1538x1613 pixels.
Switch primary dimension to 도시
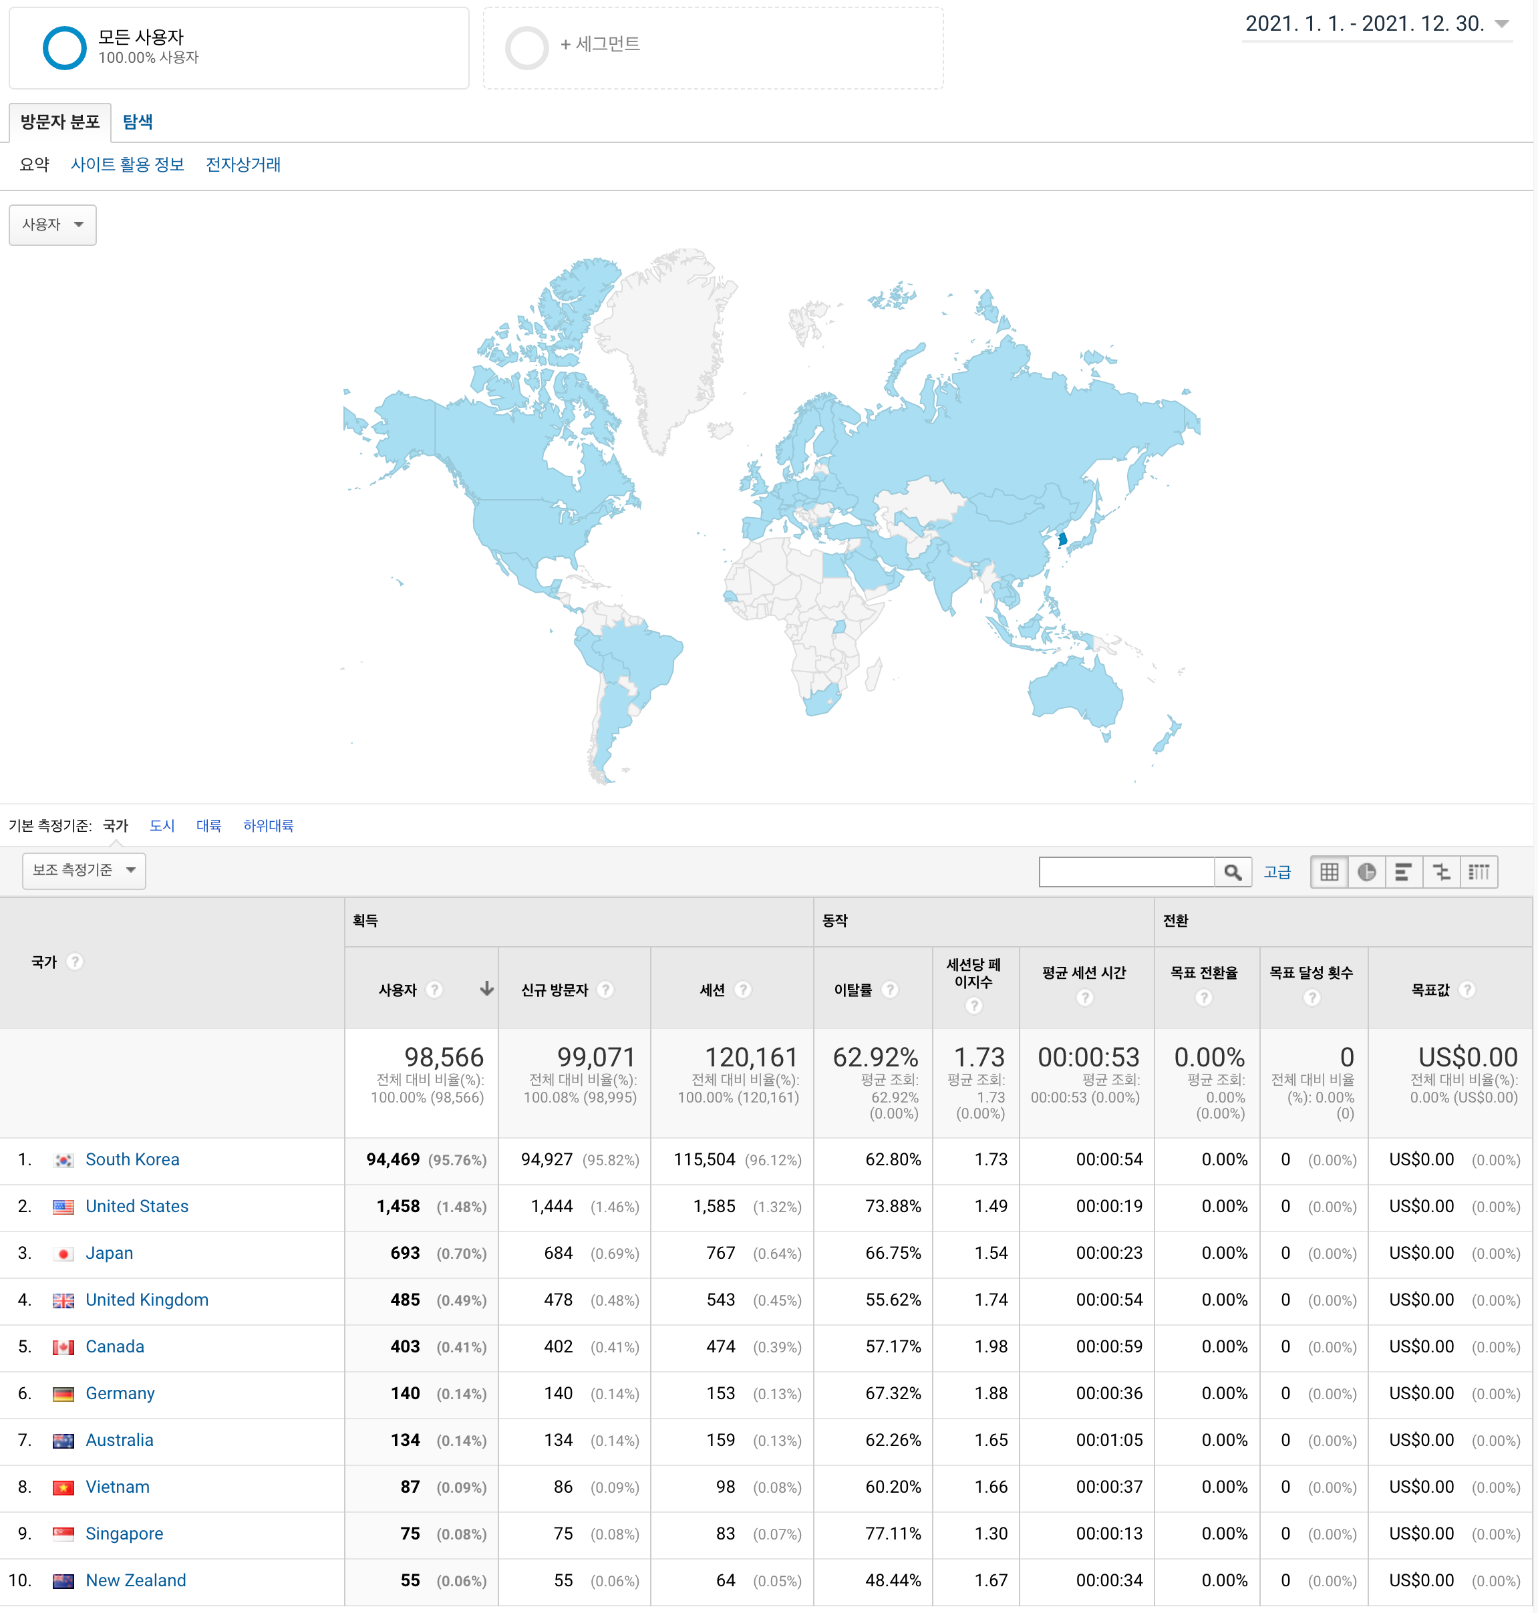point(162,826)
